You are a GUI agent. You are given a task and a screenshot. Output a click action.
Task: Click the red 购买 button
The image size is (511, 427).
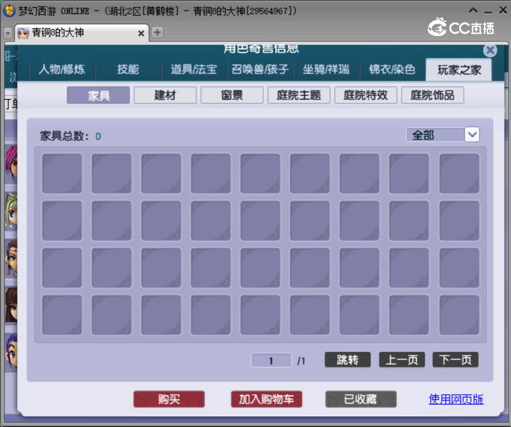pos(169,399)
